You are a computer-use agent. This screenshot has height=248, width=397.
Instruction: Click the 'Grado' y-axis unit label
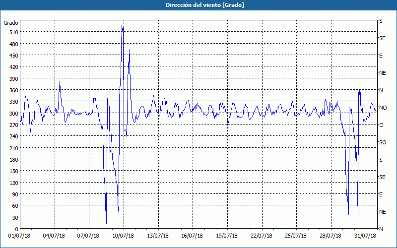tap(11, 23)
